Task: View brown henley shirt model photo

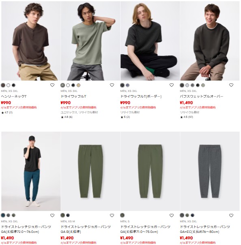Action: coord(31,41)
